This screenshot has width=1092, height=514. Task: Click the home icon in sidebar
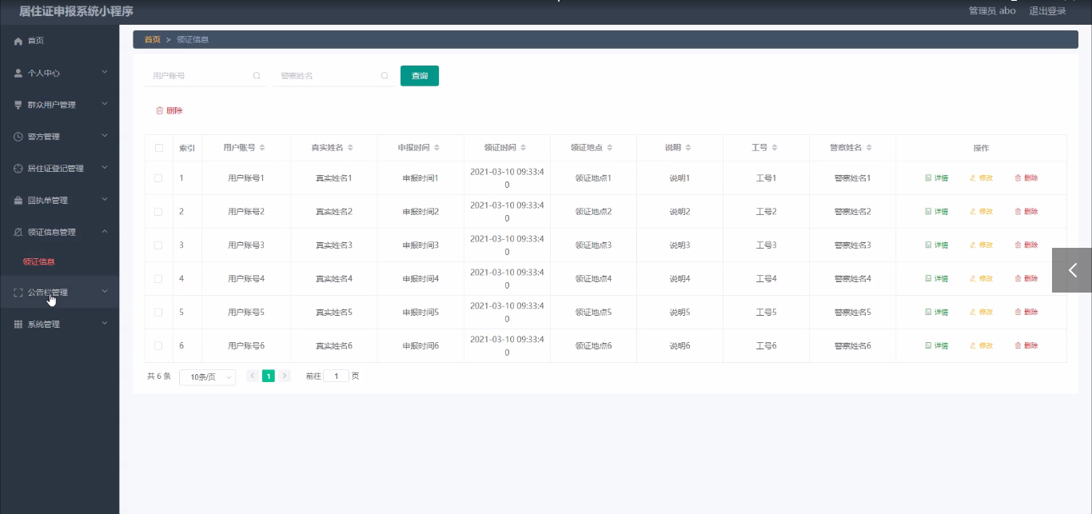(18, 41)
